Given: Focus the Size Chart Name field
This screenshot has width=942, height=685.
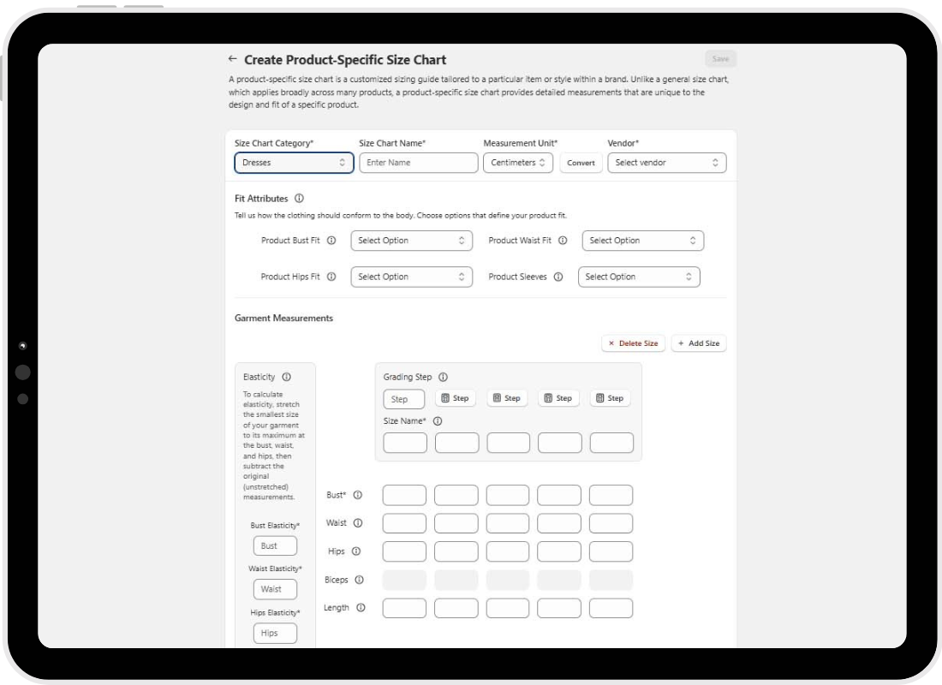Looking at the screenshot, I should (x=418, y=163).
